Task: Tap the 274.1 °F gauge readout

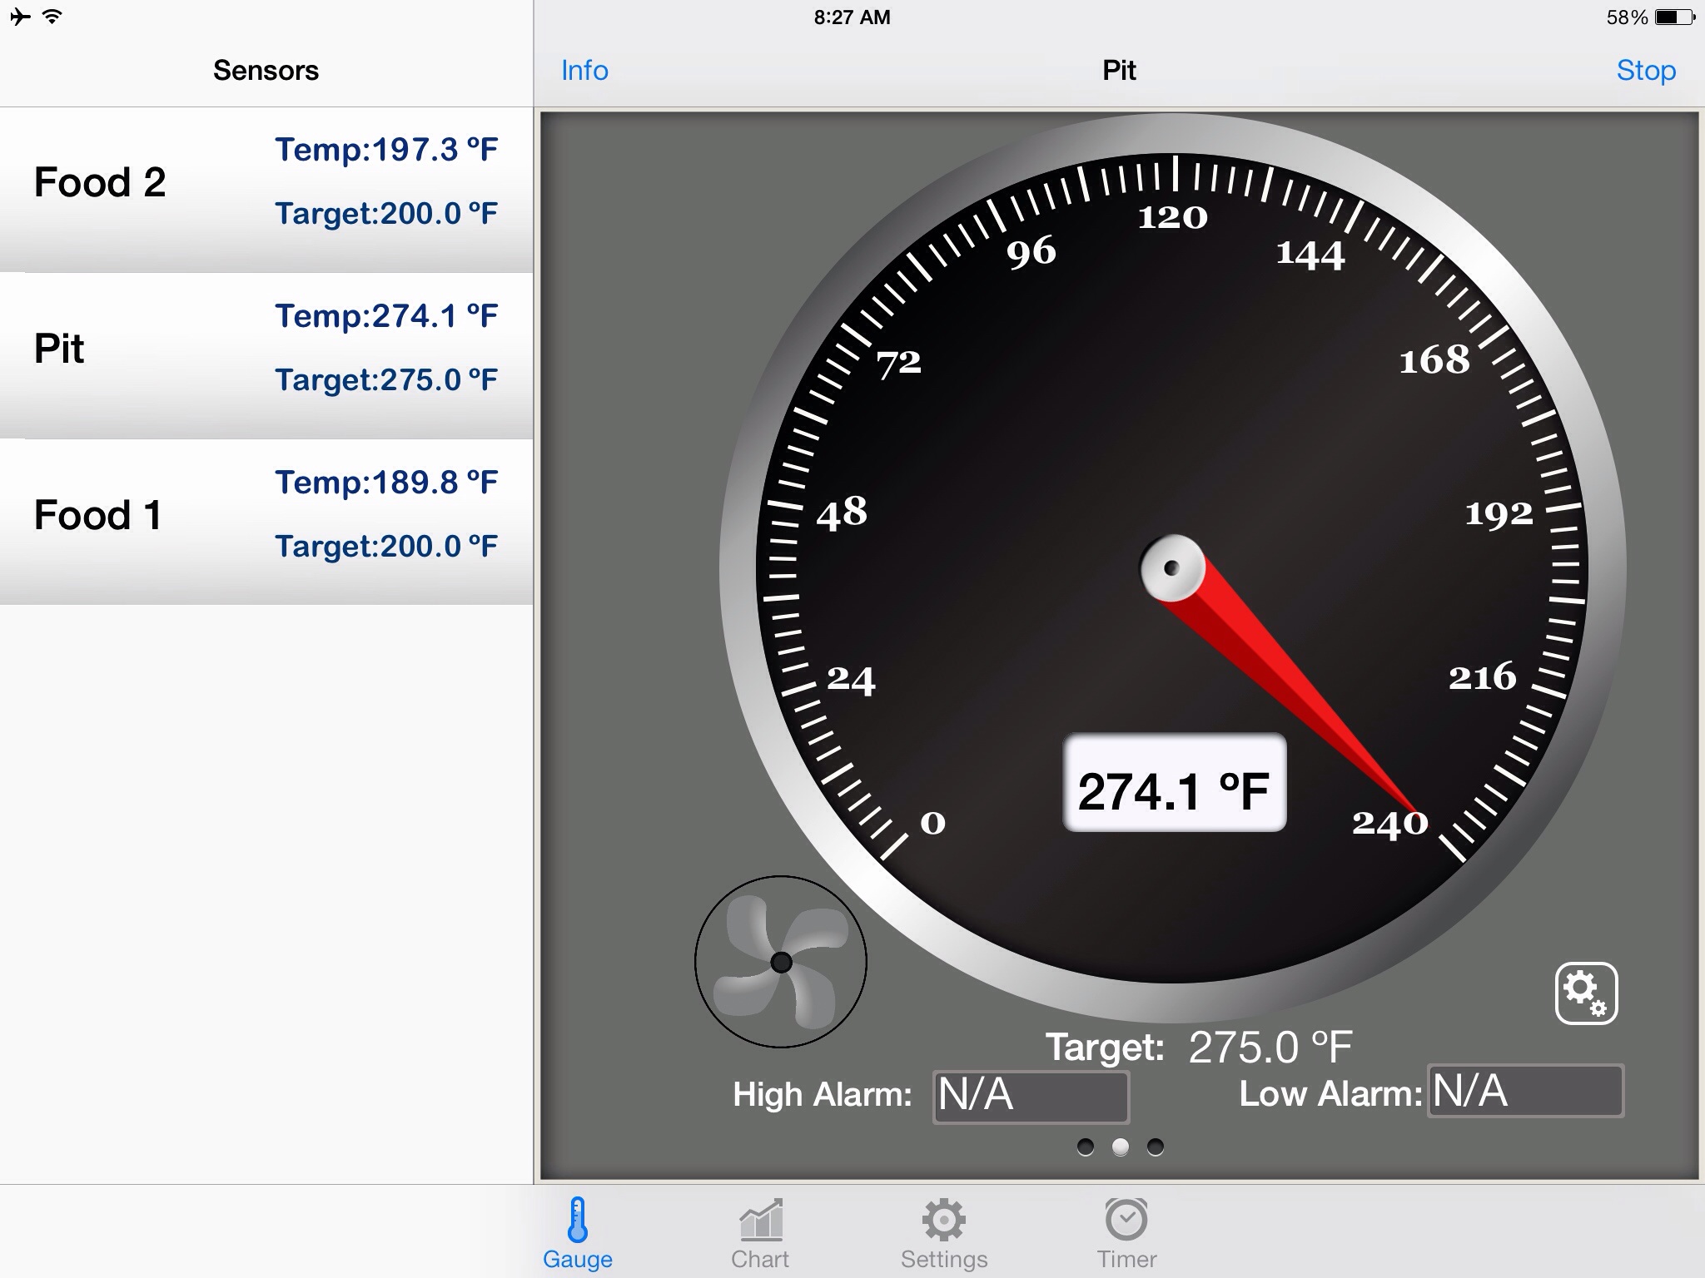Action: [1174, 783]
